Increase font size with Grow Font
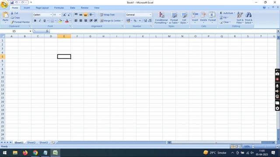280x157 pixels. pos(64,15)
